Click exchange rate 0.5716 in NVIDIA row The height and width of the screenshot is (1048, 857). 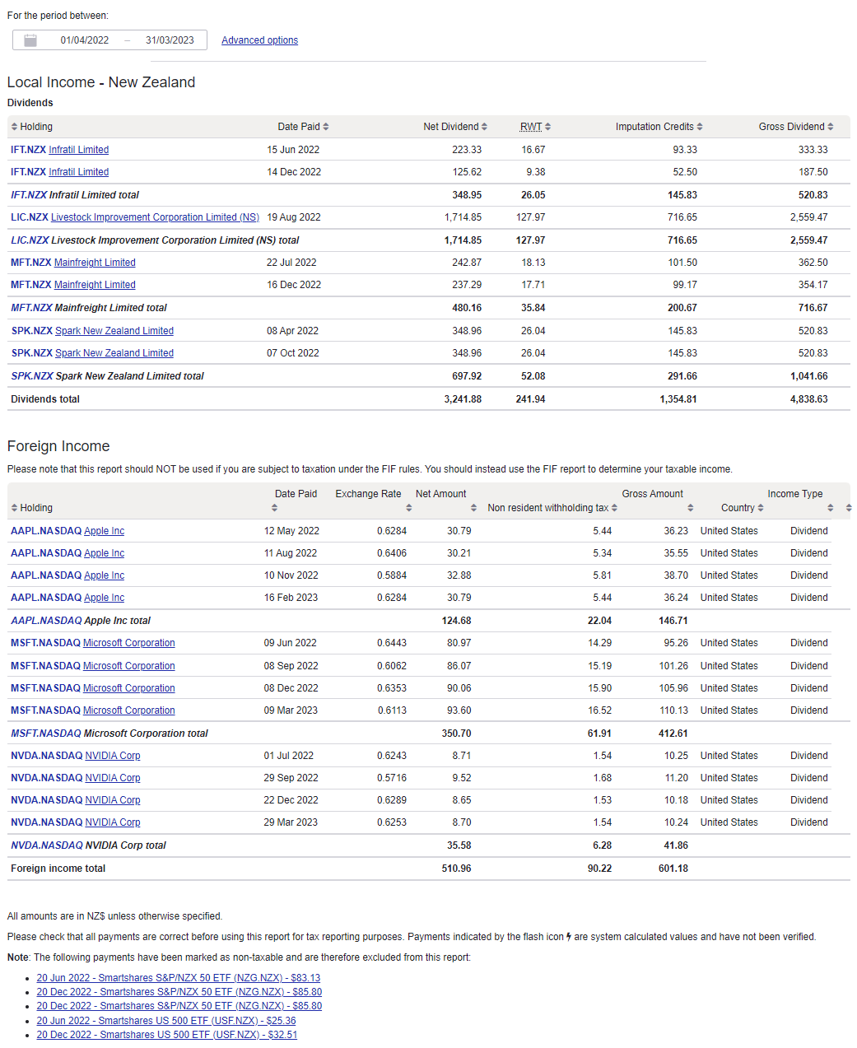point(392,778)
